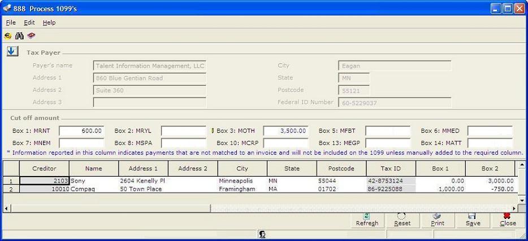
Task: Click the horizontal scrollbar right arrow
Action: [x=514, y=208]
